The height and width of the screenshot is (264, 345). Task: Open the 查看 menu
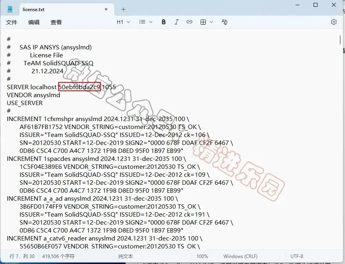pyautogui.click(x=56, y=22)
